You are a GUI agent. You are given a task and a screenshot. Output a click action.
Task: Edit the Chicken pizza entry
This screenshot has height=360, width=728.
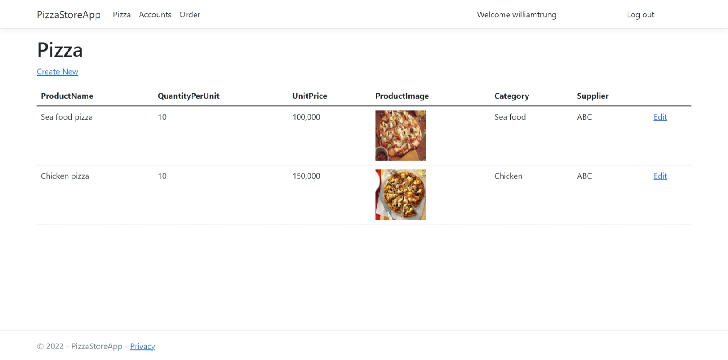(x=660, y=176)
